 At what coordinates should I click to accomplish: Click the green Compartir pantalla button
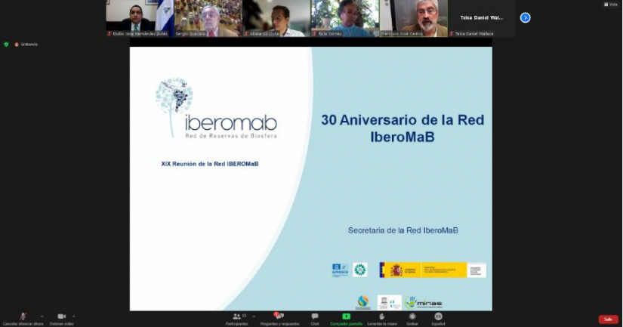346,319
